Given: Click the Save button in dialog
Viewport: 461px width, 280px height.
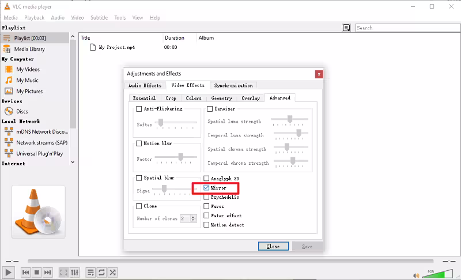Looking at the screenshot, I should [x=307, y=247].
